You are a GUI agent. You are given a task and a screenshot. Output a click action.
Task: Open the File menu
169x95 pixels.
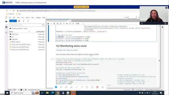click(x=10, y=17)
